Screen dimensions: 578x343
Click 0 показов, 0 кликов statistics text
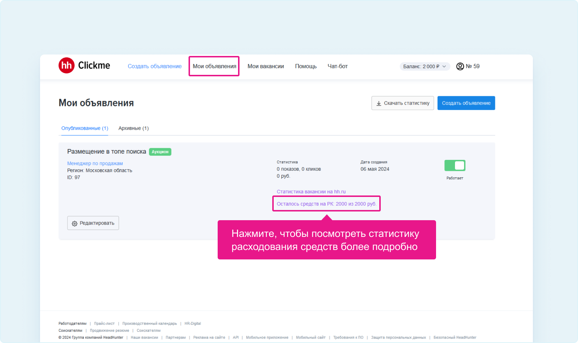tap(299, 169)
